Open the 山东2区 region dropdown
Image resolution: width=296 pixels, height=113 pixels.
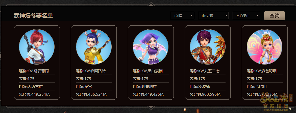coord(213,16)
